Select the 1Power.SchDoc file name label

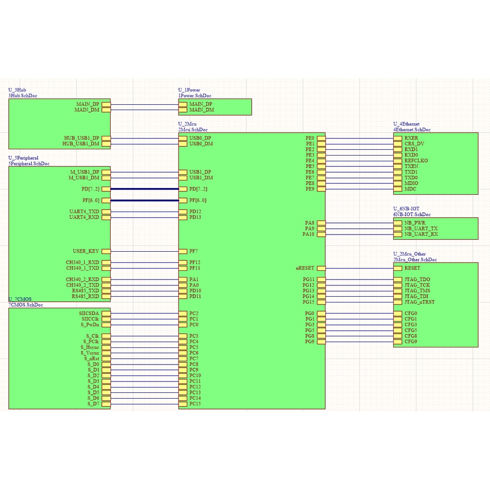point(195,96)
